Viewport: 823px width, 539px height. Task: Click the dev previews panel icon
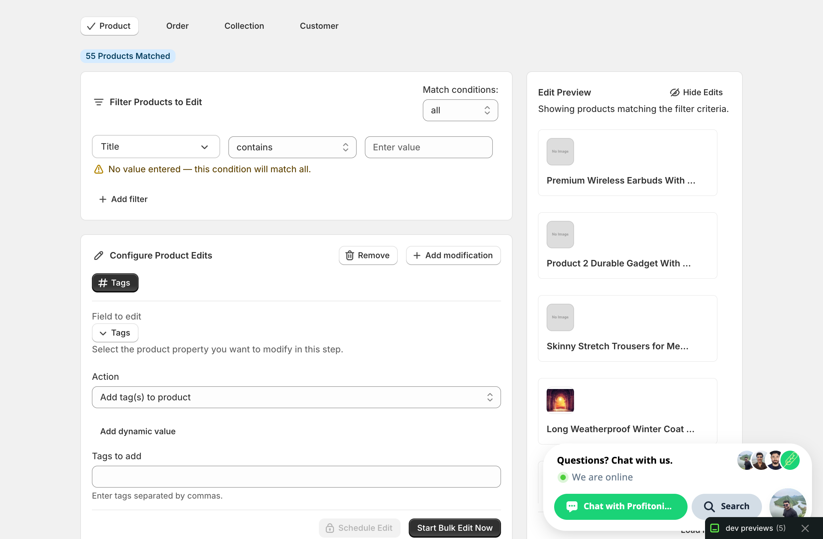pyautogui.click(x=715, y=528)
